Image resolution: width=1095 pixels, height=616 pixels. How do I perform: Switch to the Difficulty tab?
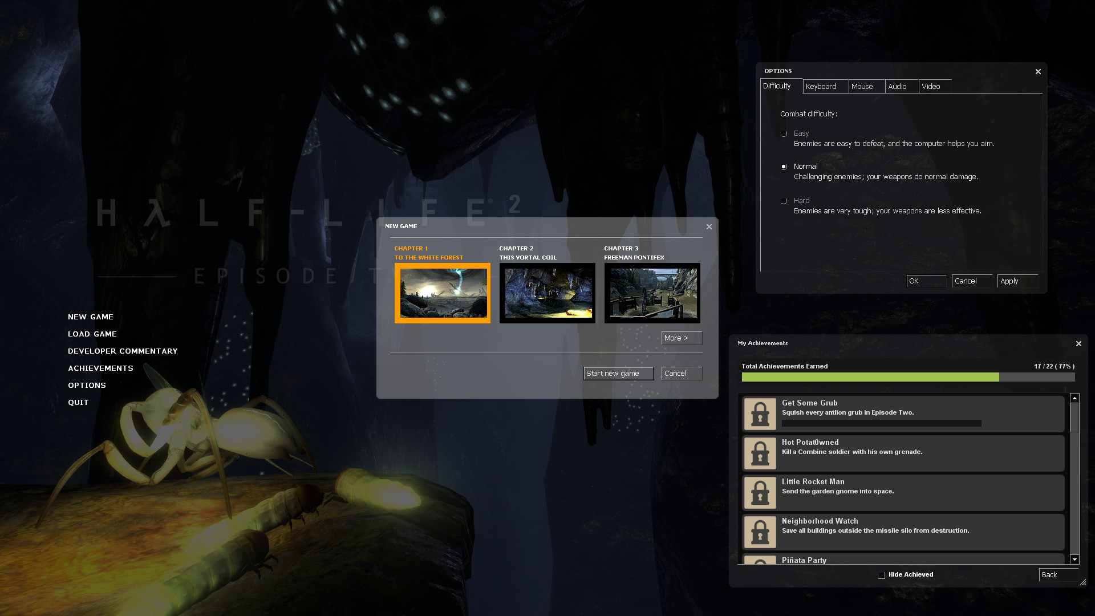point(781,86)
